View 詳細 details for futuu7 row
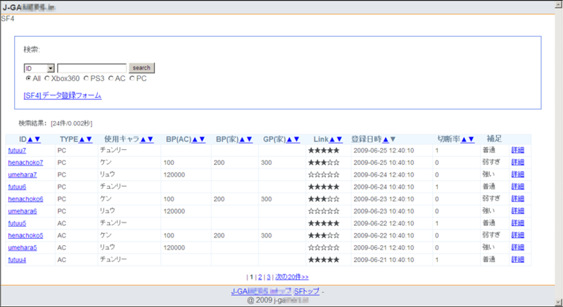 point(518,150)
